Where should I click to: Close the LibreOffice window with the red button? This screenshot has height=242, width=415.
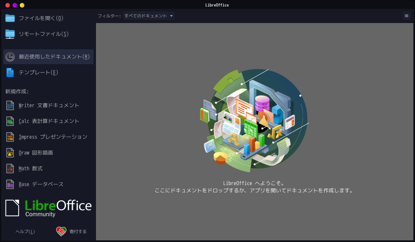[x=8, y=5]
